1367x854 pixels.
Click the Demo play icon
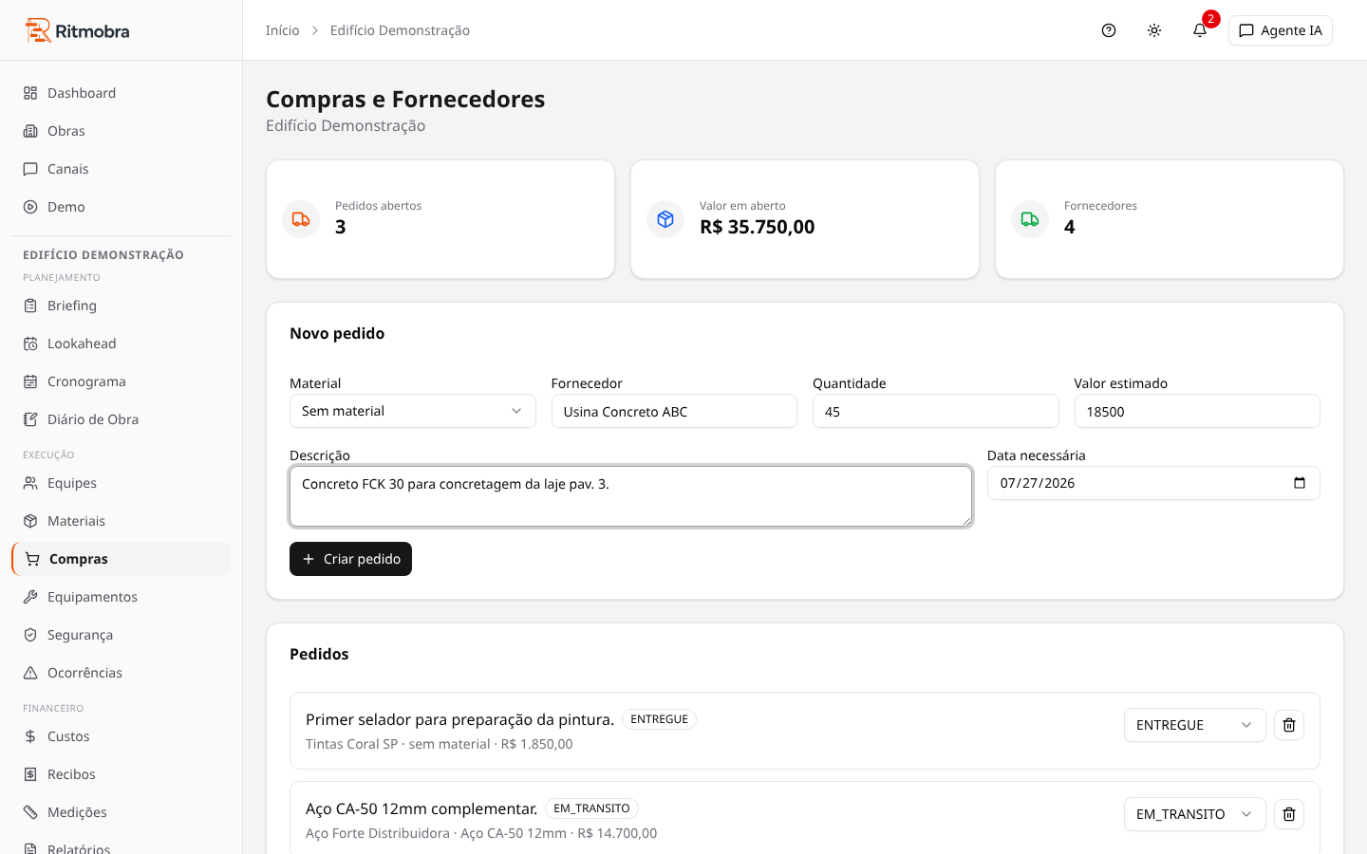click(30, 207)
